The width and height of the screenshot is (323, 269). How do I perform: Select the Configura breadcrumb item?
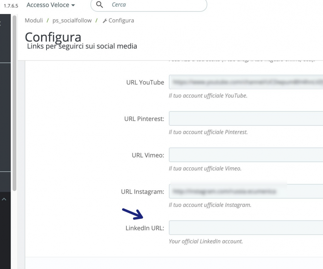point(121,20)
